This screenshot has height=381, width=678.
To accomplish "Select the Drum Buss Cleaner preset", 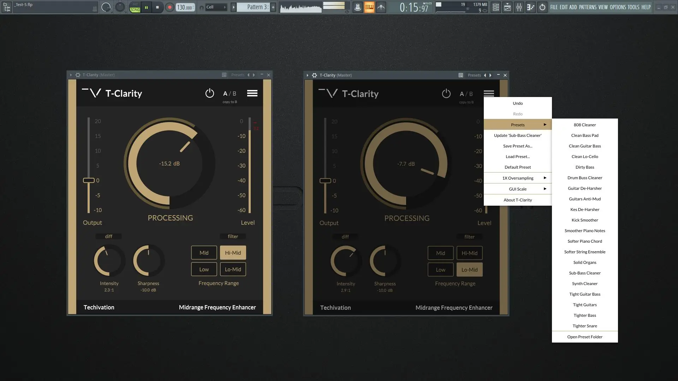I will (585, 178).
